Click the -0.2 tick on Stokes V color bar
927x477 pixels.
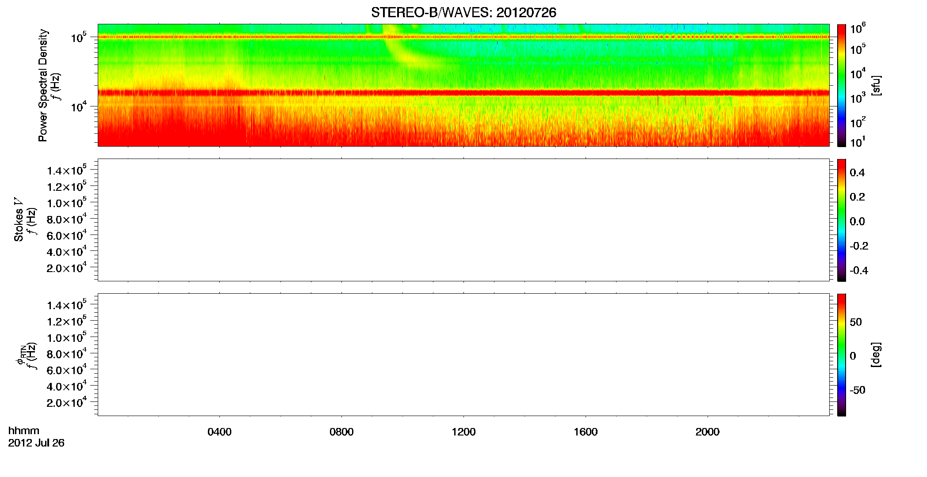pos(859,246)
